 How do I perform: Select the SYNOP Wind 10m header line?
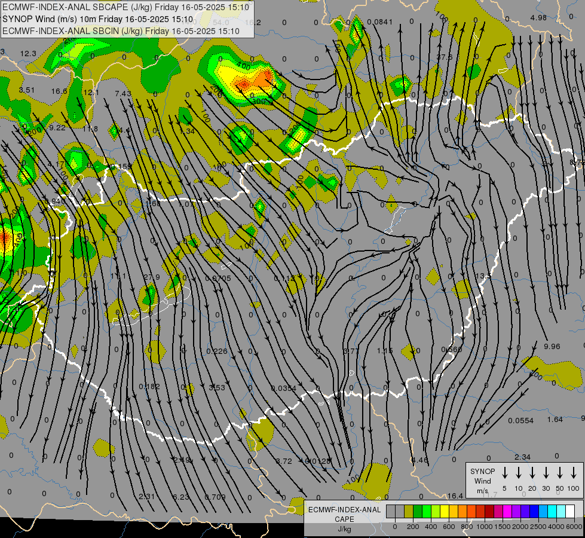coord(98,19)
